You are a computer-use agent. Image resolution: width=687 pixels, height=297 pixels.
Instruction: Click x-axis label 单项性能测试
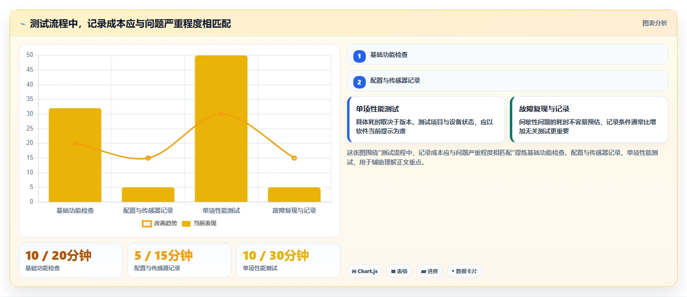(x=221, y=210)
